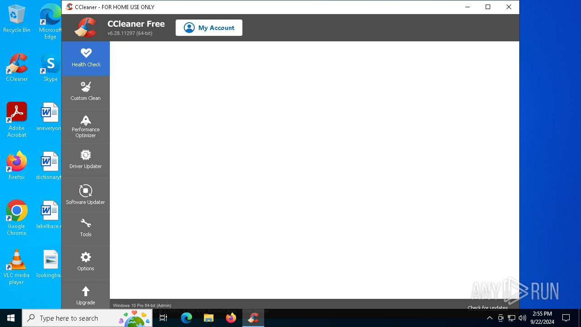Open the taskbar clock and date
This screenshot has height=327, width=581.
[542, 318]
